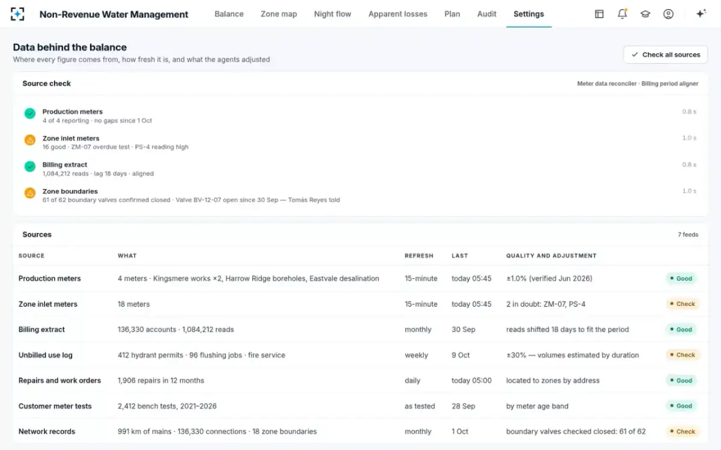Select Production meters source check entry
721x450 pixels.
tap(360, 116)
